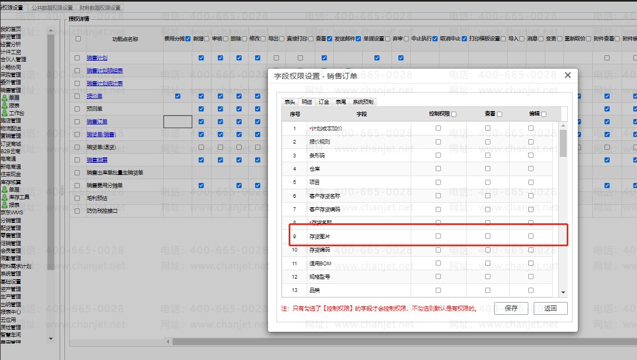This screenshot has width=637, height=360.
Task: Switch to the 订金 tab
Action: coord(324,102)
